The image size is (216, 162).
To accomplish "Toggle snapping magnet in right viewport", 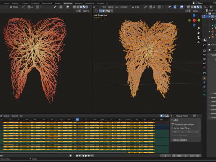I will point(151,7).
